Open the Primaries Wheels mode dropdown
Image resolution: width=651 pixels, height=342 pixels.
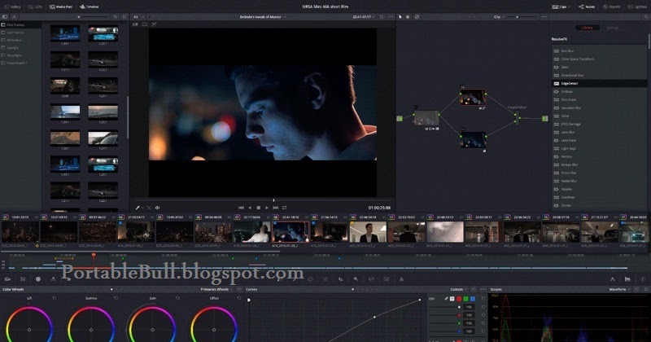tap(216, 289)
